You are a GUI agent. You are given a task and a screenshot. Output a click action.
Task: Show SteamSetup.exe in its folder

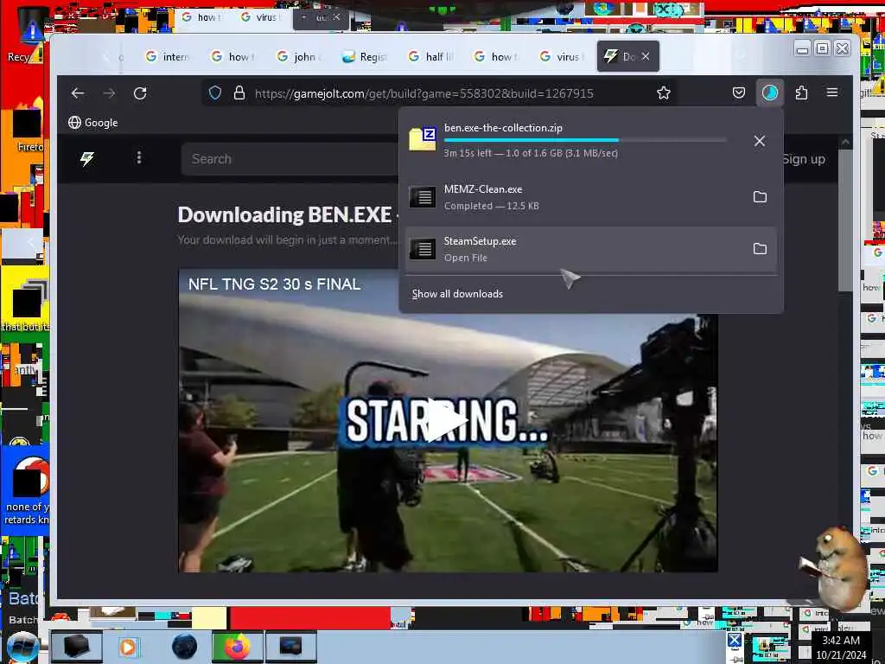click(x=760, y=248)
